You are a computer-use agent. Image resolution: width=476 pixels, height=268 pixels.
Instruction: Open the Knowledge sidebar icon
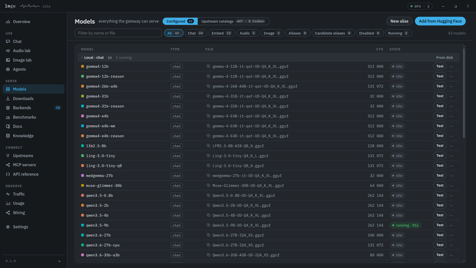click(8, 136)
